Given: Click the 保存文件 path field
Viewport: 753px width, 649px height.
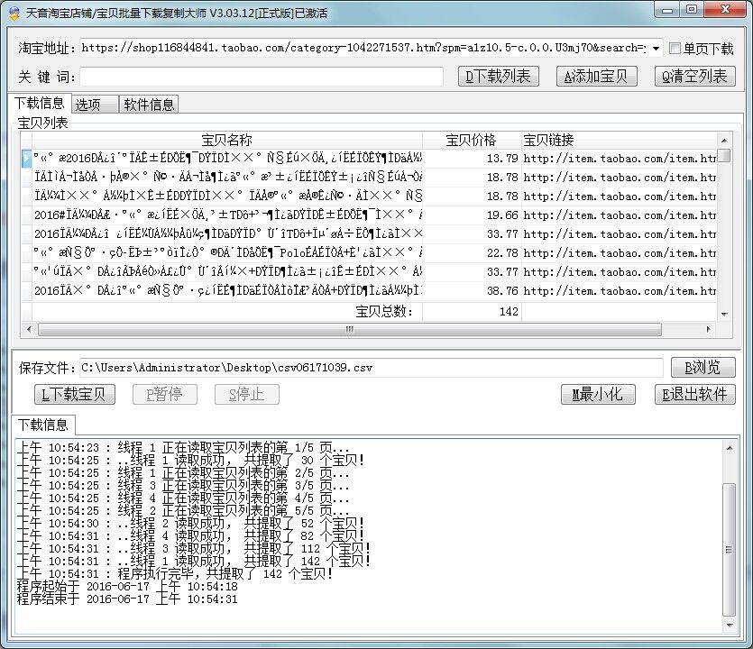Looking at the screenshot, I should click(370, 368).
